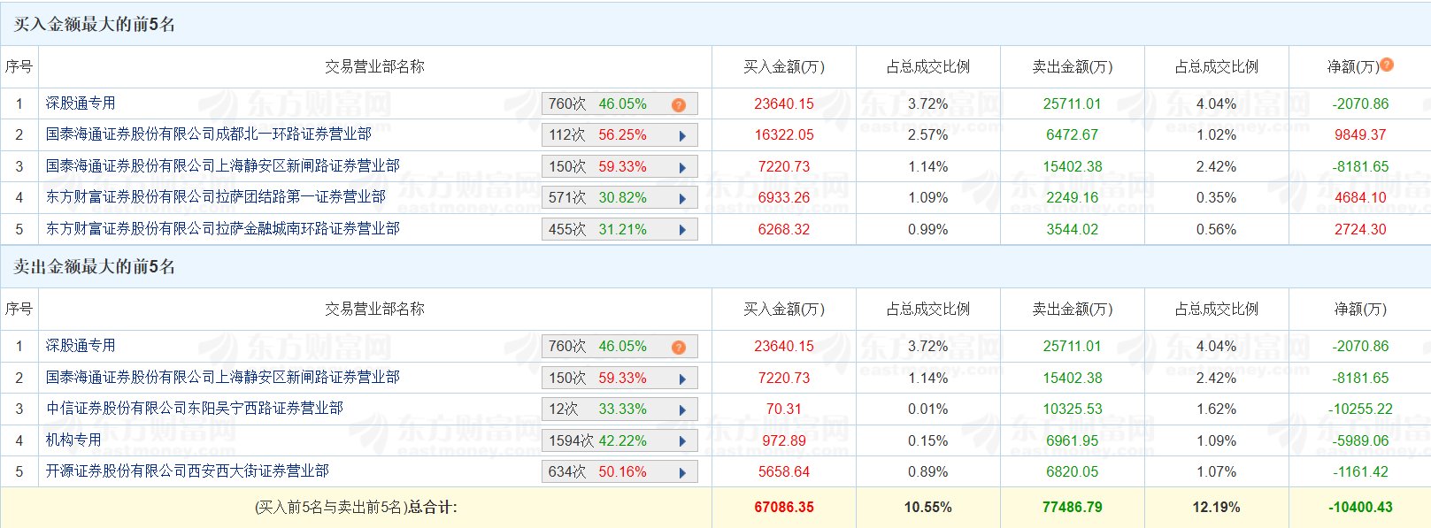1431x528 pixels.
Task: Expand details for 开源证券西安西大街 634次 row
Action: click(x=682, y=473)
